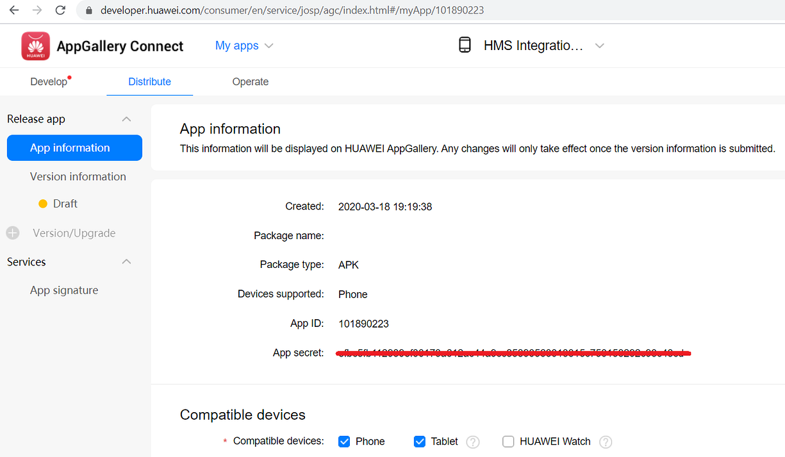This screenshot has height=457, width=785.
Task: Expand the HMS Integration app selector chevron
Action: point(600,46)
